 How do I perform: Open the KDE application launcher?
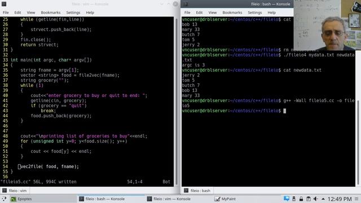tap(4, 199)
